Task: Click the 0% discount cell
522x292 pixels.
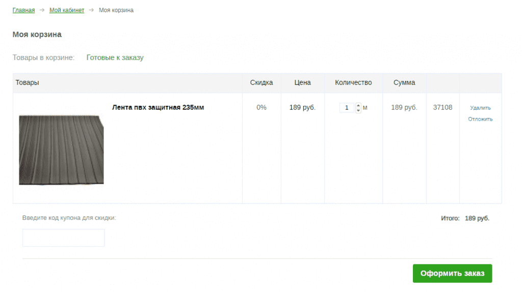Action: tap(262, 107)
